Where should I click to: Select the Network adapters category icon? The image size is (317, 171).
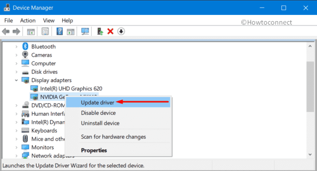(x=25, y=156)
